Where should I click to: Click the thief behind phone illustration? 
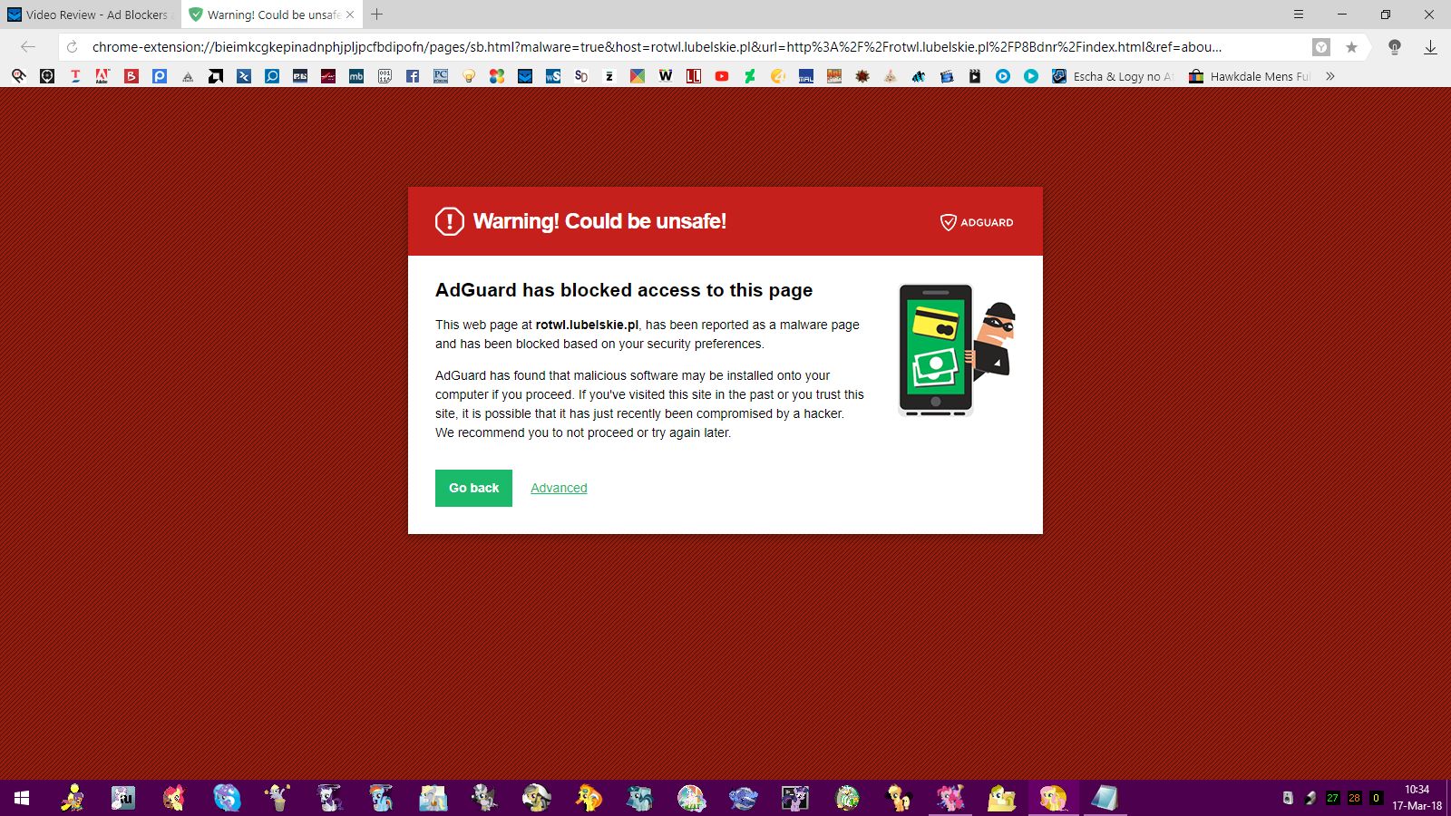(x=957, y=350)
